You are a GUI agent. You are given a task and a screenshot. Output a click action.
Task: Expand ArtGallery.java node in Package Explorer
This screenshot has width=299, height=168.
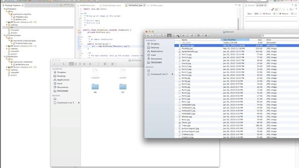(12, 17)
